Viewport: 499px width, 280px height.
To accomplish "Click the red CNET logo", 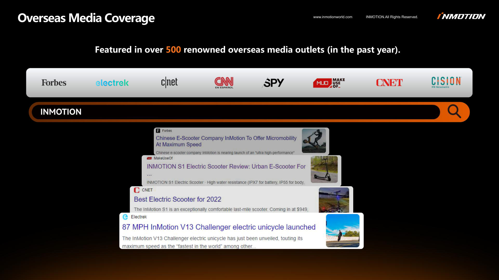I will (389, 83).
